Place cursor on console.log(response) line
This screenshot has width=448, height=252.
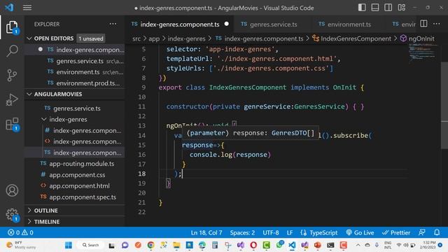click(x=230, y=155)
